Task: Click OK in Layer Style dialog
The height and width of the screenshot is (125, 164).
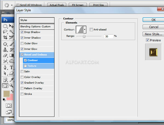Action: tap(153, 20)
